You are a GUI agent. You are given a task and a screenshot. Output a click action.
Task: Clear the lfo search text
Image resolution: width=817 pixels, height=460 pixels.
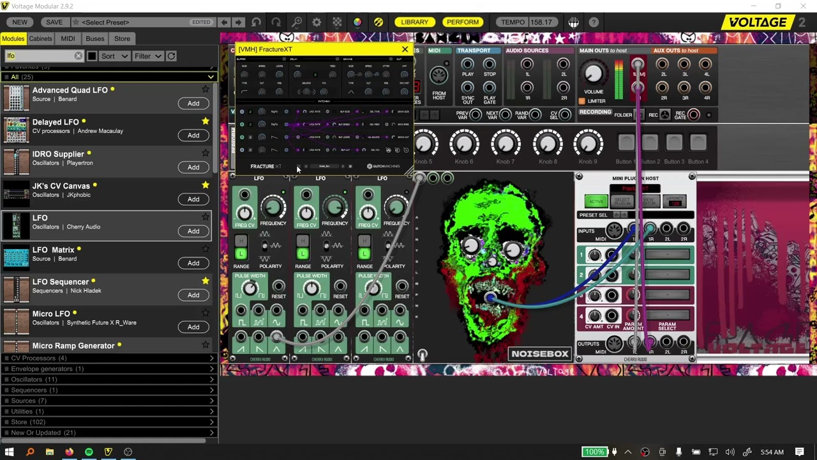click(78, 56)
